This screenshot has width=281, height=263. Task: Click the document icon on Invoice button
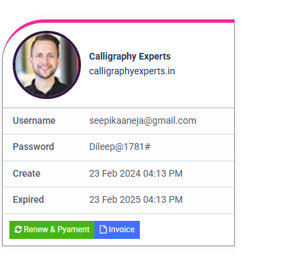(x=103, y=230)
